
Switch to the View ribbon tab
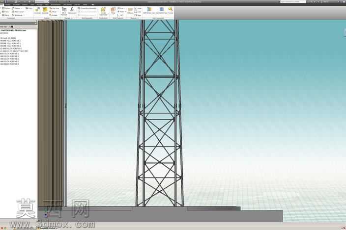tap(47, 4)
